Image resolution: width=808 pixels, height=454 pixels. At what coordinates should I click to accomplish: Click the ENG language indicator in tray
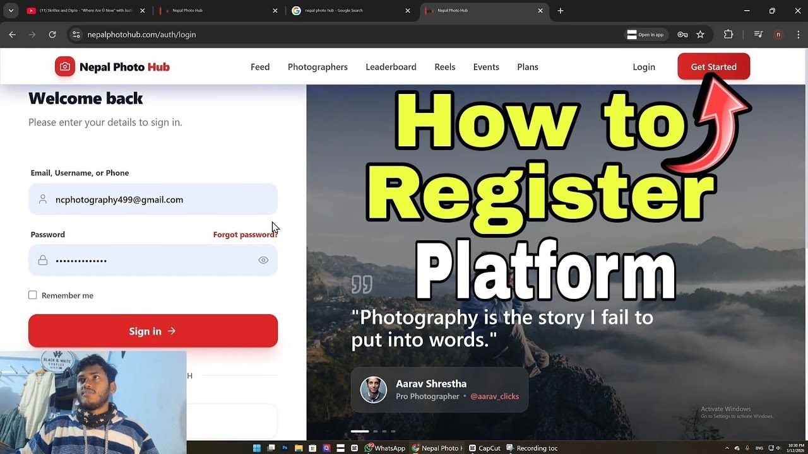759,448
